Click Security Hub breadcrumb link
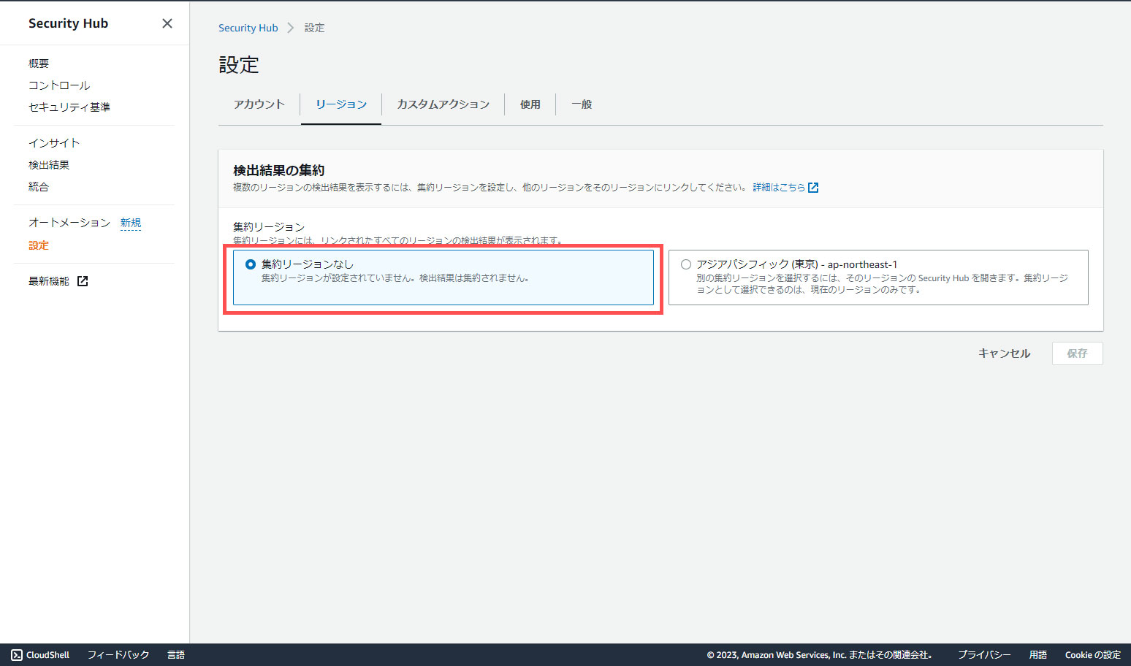This screenshot has height=666, width=1131. 248,28
